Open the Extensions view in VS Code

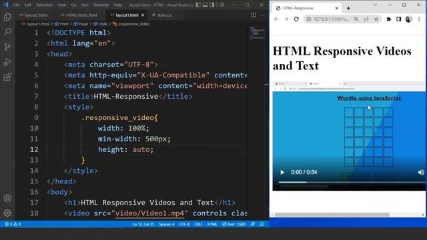pyautogui.click(x=7, y=77)
